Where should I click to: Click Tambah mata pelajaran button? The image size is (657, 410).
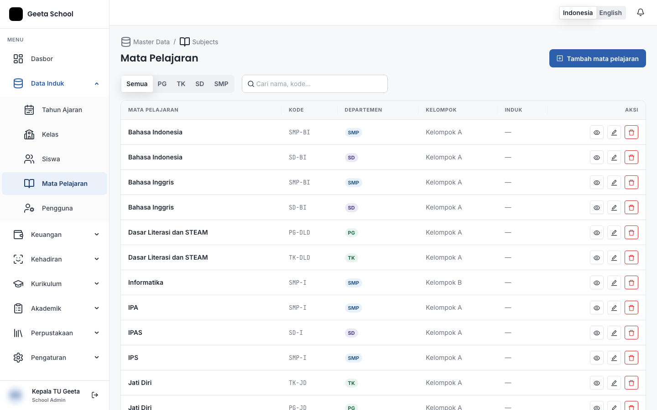pyautogui.click(x=598, y=58)
